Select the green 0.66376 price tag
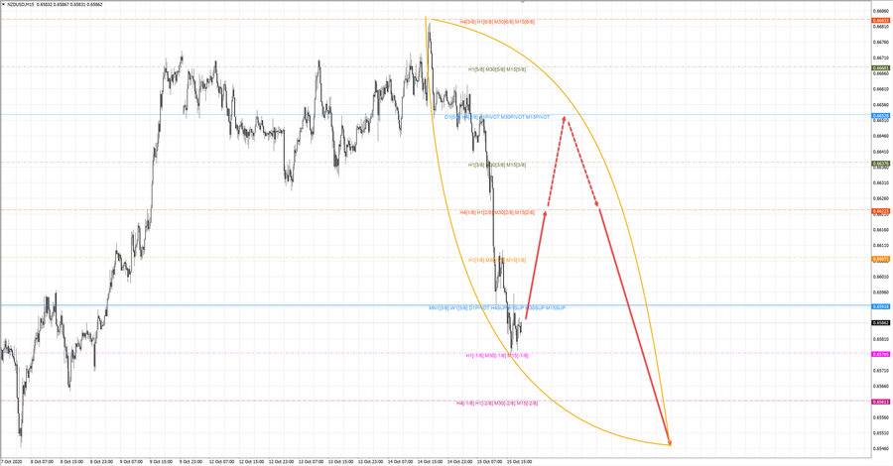Screen dimensions: 893x466 click(x=880, y=164)
